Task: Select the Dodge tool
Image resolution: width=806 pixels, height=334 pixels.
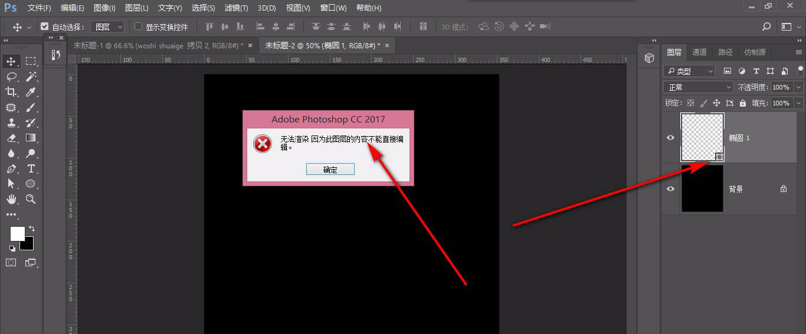Action: click(31, 153)
